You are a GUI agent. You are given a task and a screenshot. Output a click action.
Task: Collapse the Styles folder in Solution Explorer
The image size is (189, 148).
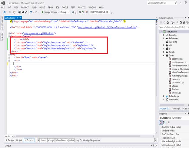pos(164,55)
